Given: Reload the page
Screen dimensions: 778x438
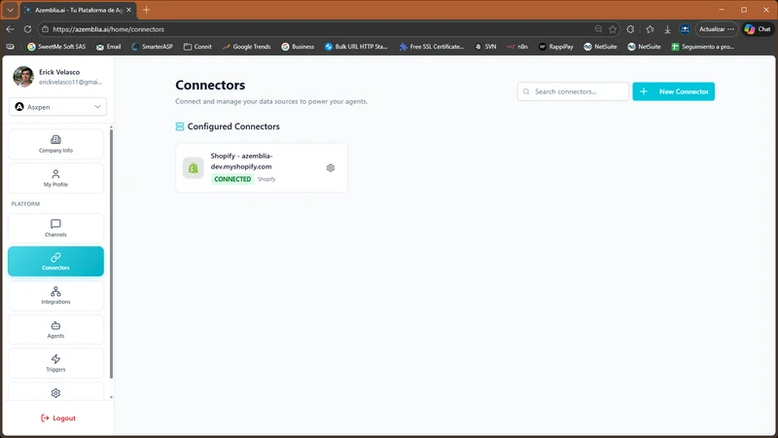Looking at the screenshot, I should (x=28, y=29).
